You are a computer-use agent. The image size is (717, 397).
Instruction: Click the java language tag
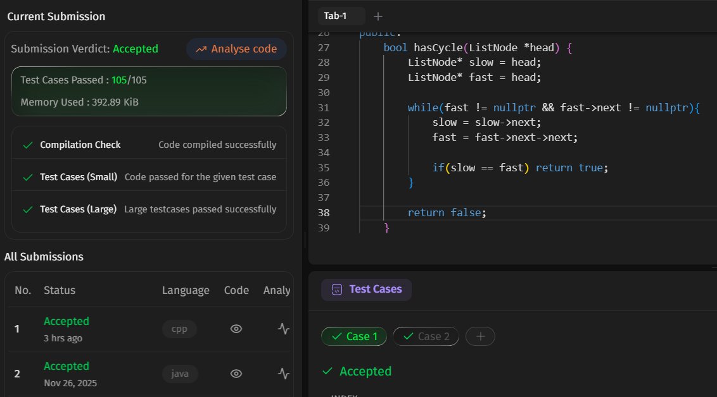180,373
